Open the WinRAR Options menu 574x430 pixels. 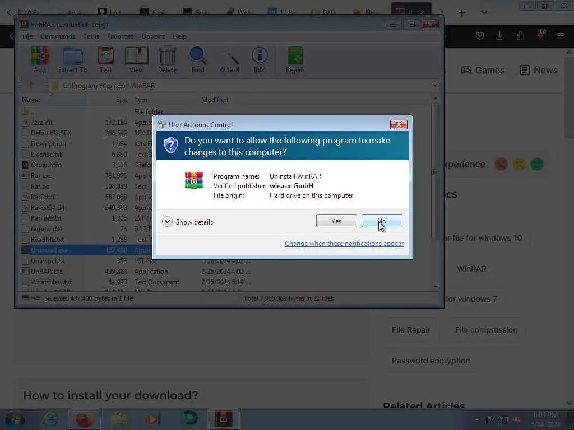coord(153,36)
